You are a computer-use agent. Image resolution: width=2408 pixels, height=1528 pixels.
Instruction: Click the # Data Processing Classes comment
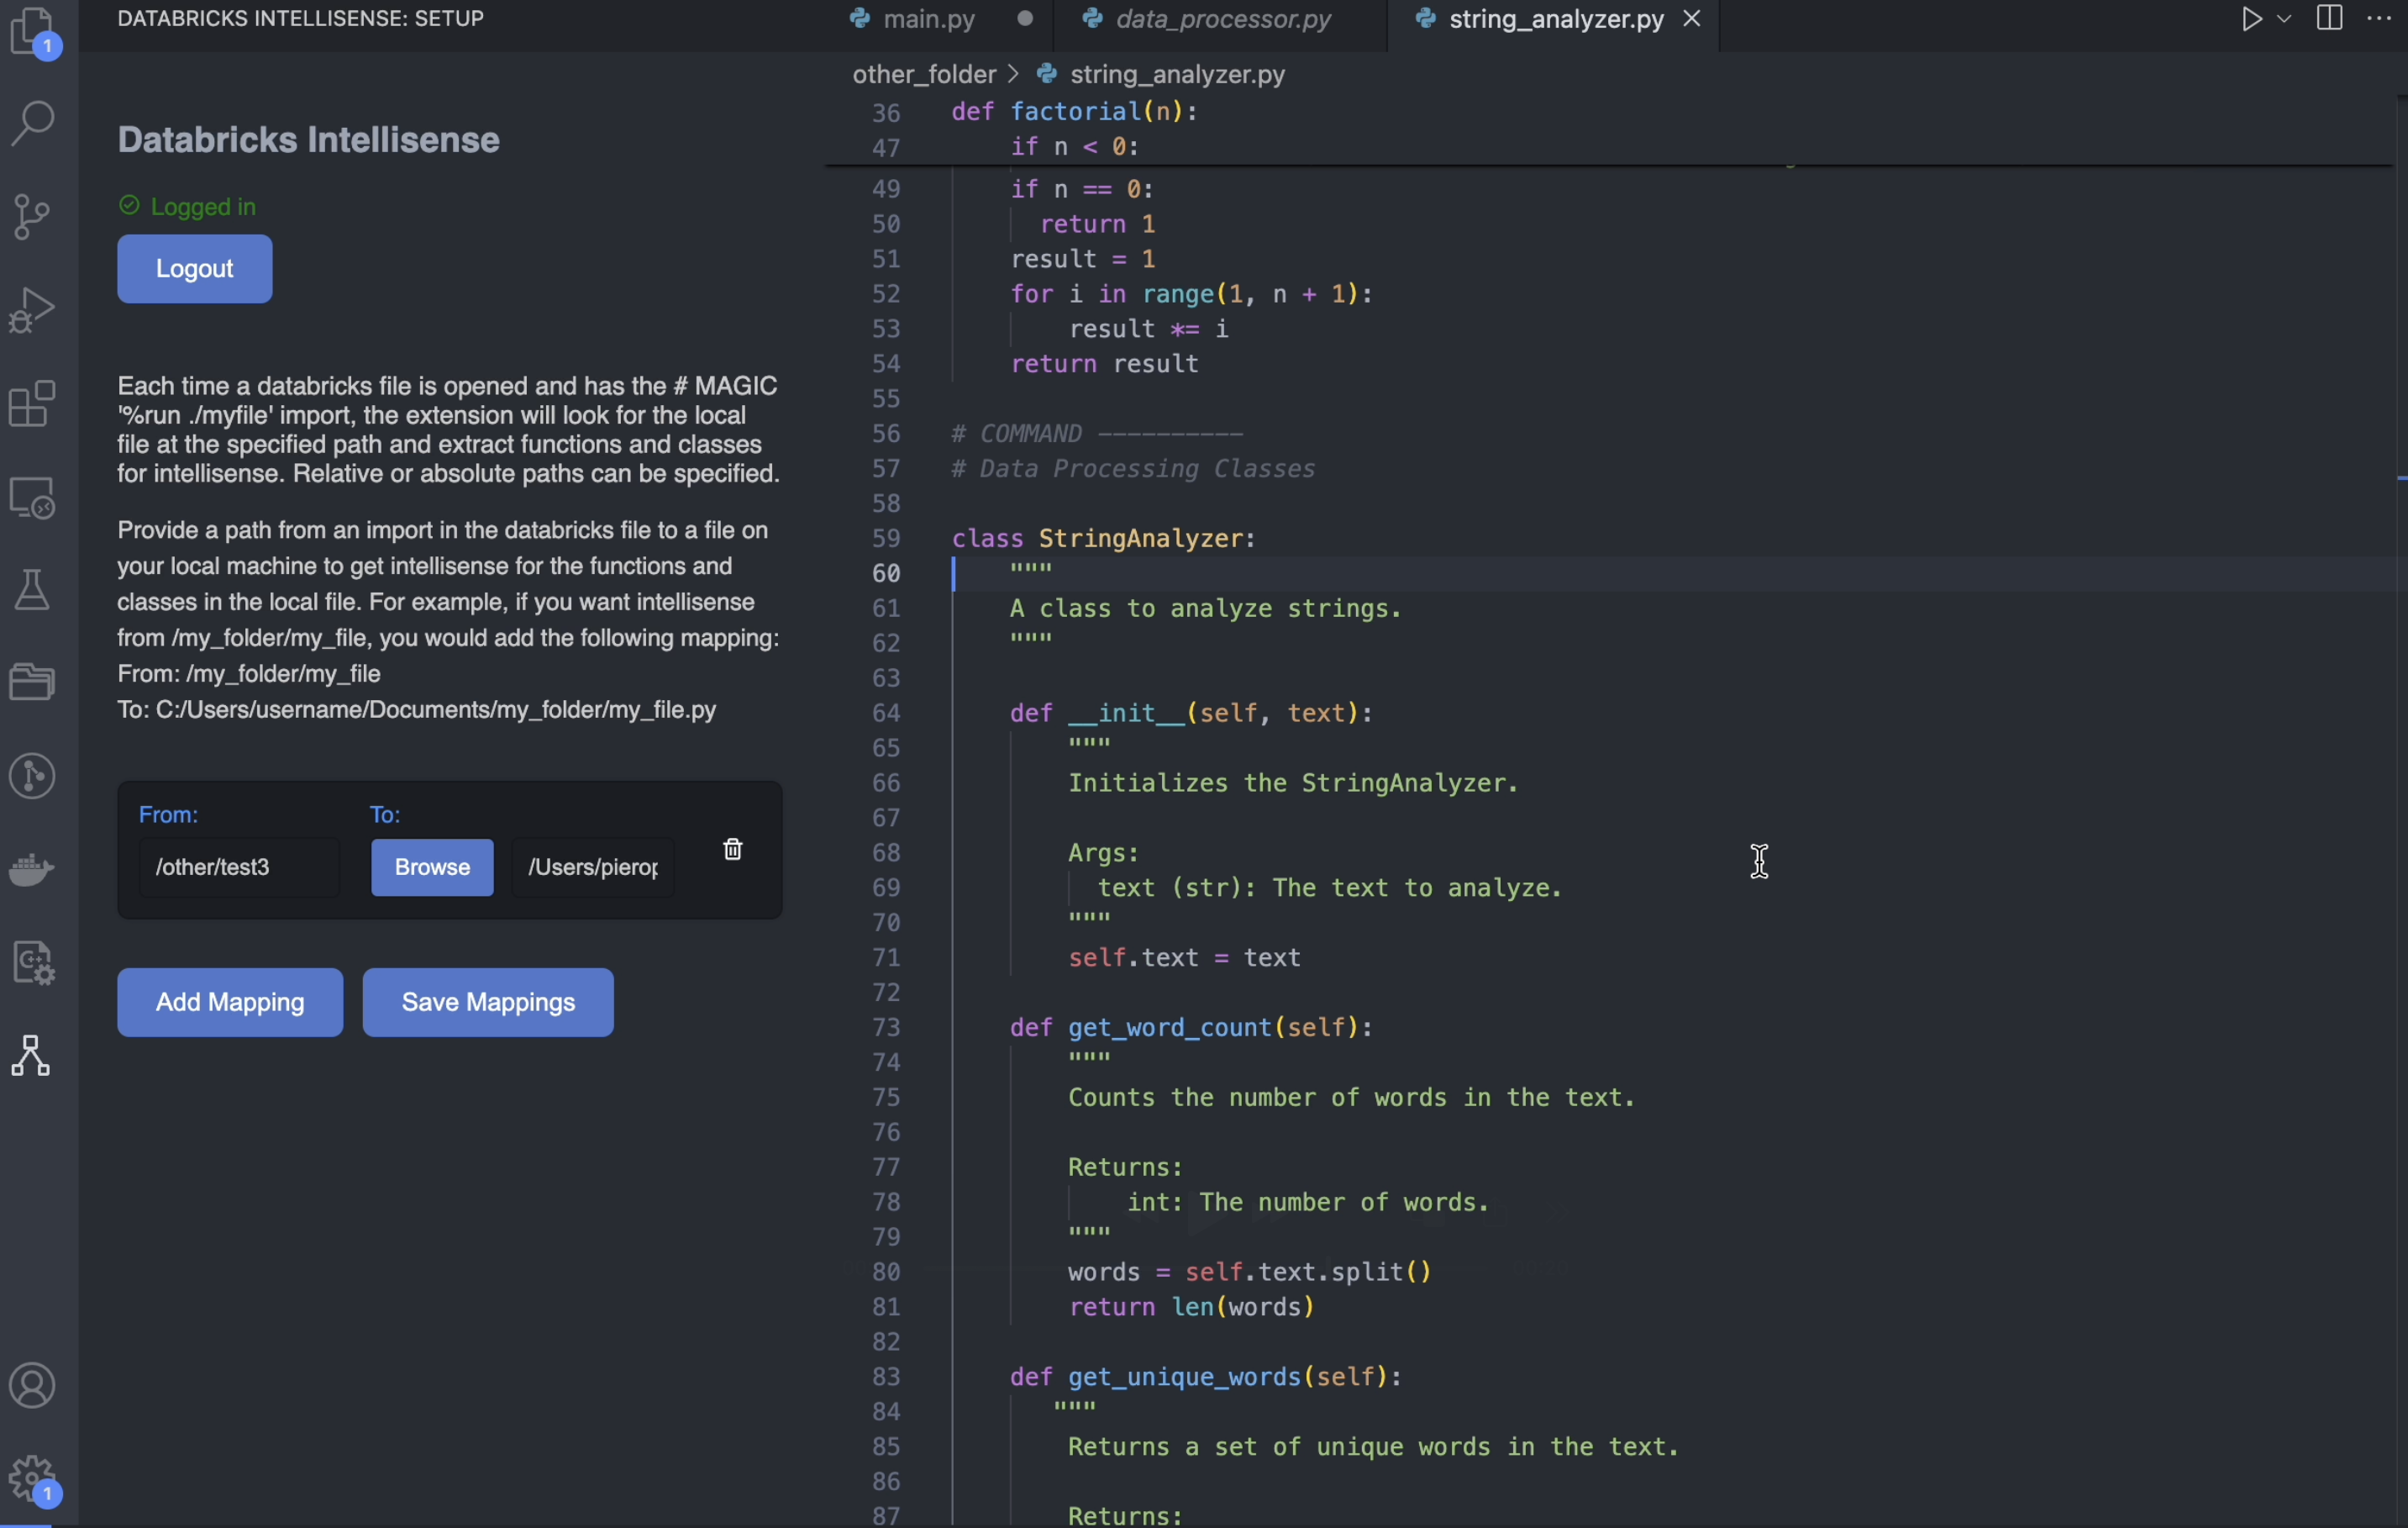[x=1133, y=469]
